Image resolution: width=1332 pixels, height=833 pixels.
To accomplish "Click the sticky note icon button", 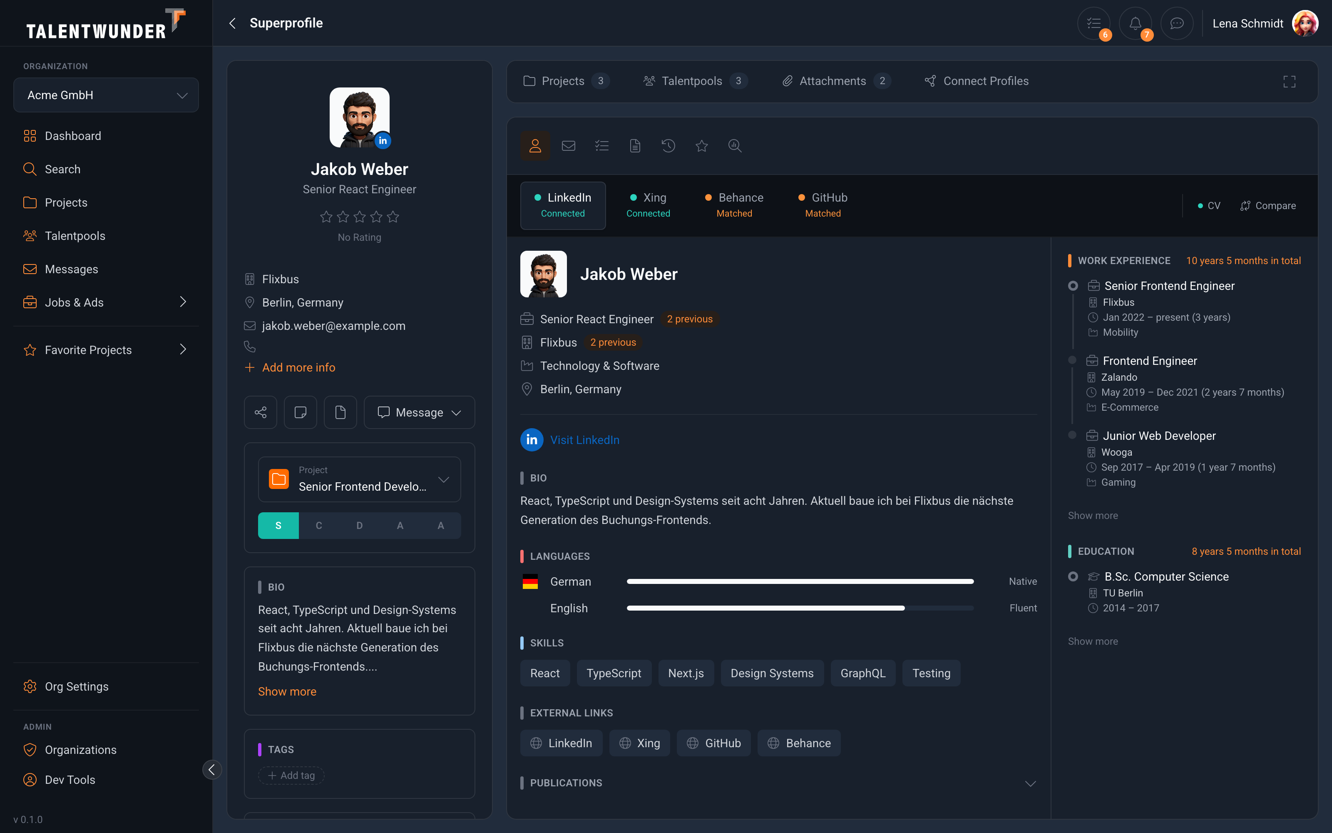I will pyautogui.click(x=301, y=412).
